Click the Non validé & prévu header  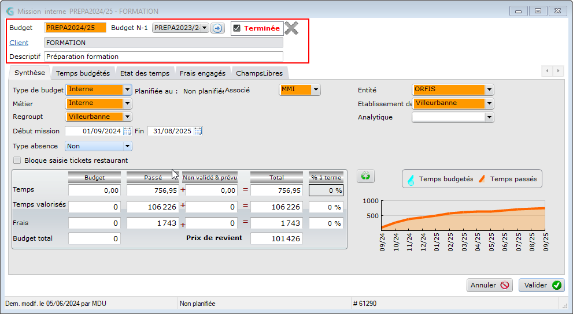(x=210, y=178)
